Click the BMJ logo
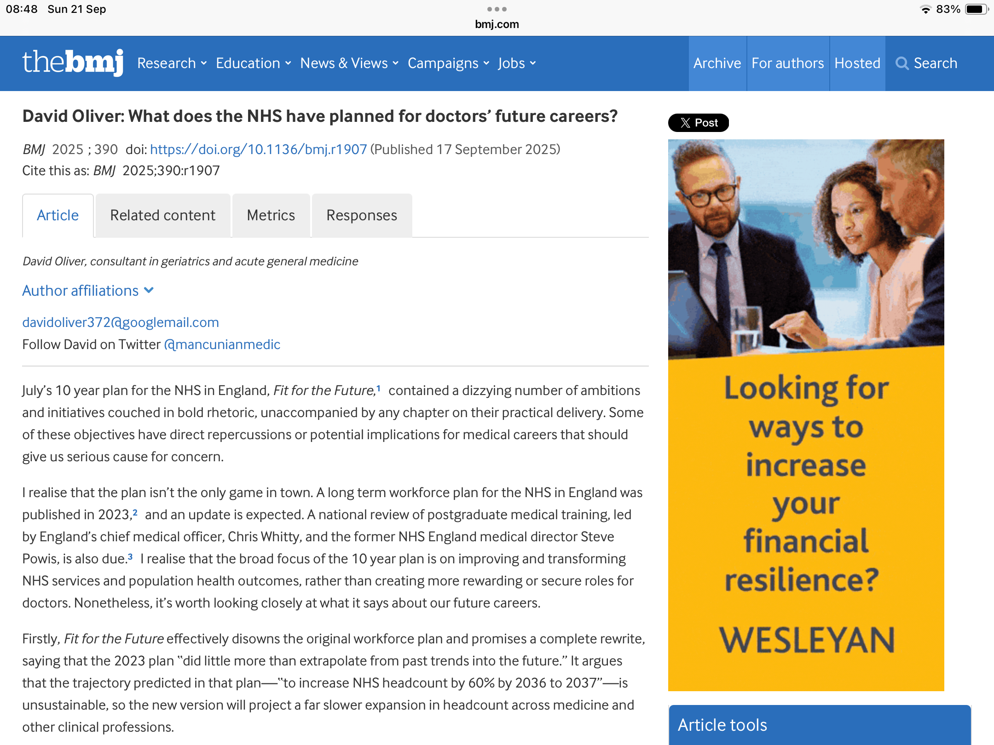This screenshot has width=994, height=745. (73, 63)
